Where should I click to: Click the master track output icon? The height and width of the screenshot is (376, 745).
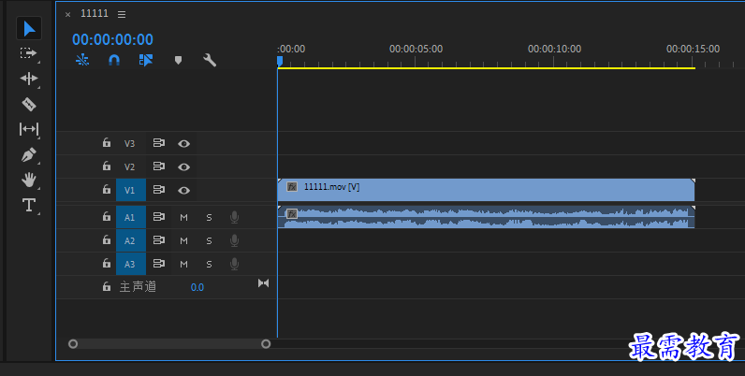263,283
